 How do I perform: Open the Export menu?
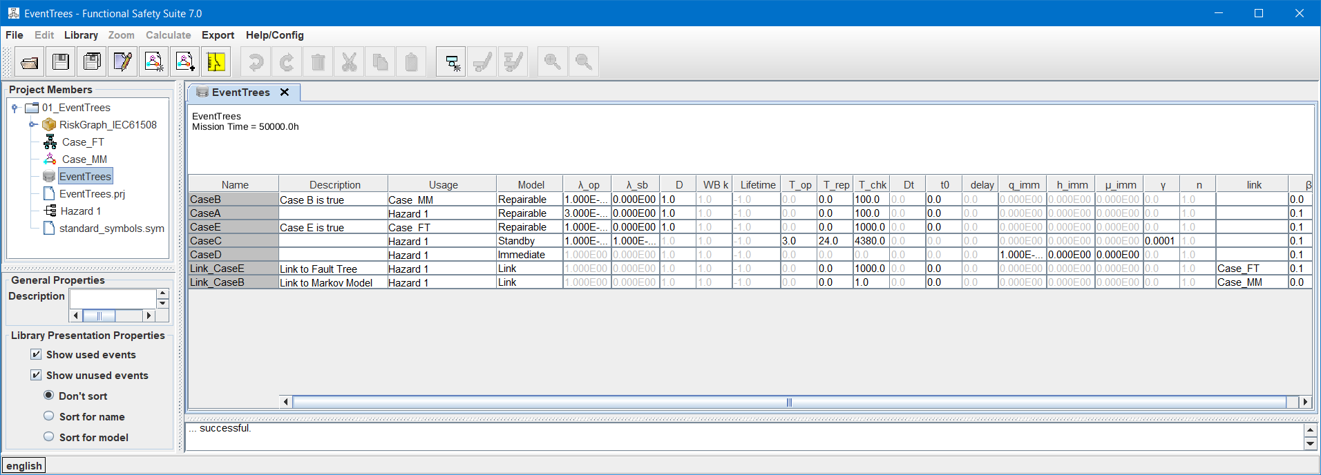click(x=218, y=35)
